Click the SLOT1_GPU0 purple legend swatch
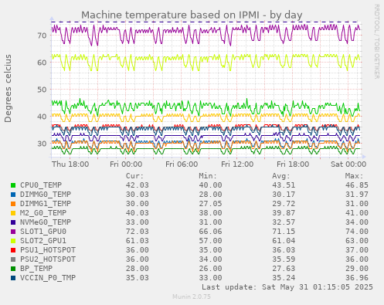Image resolution: width=384 pixels, height=305 pixels. [x=13, y=232]
